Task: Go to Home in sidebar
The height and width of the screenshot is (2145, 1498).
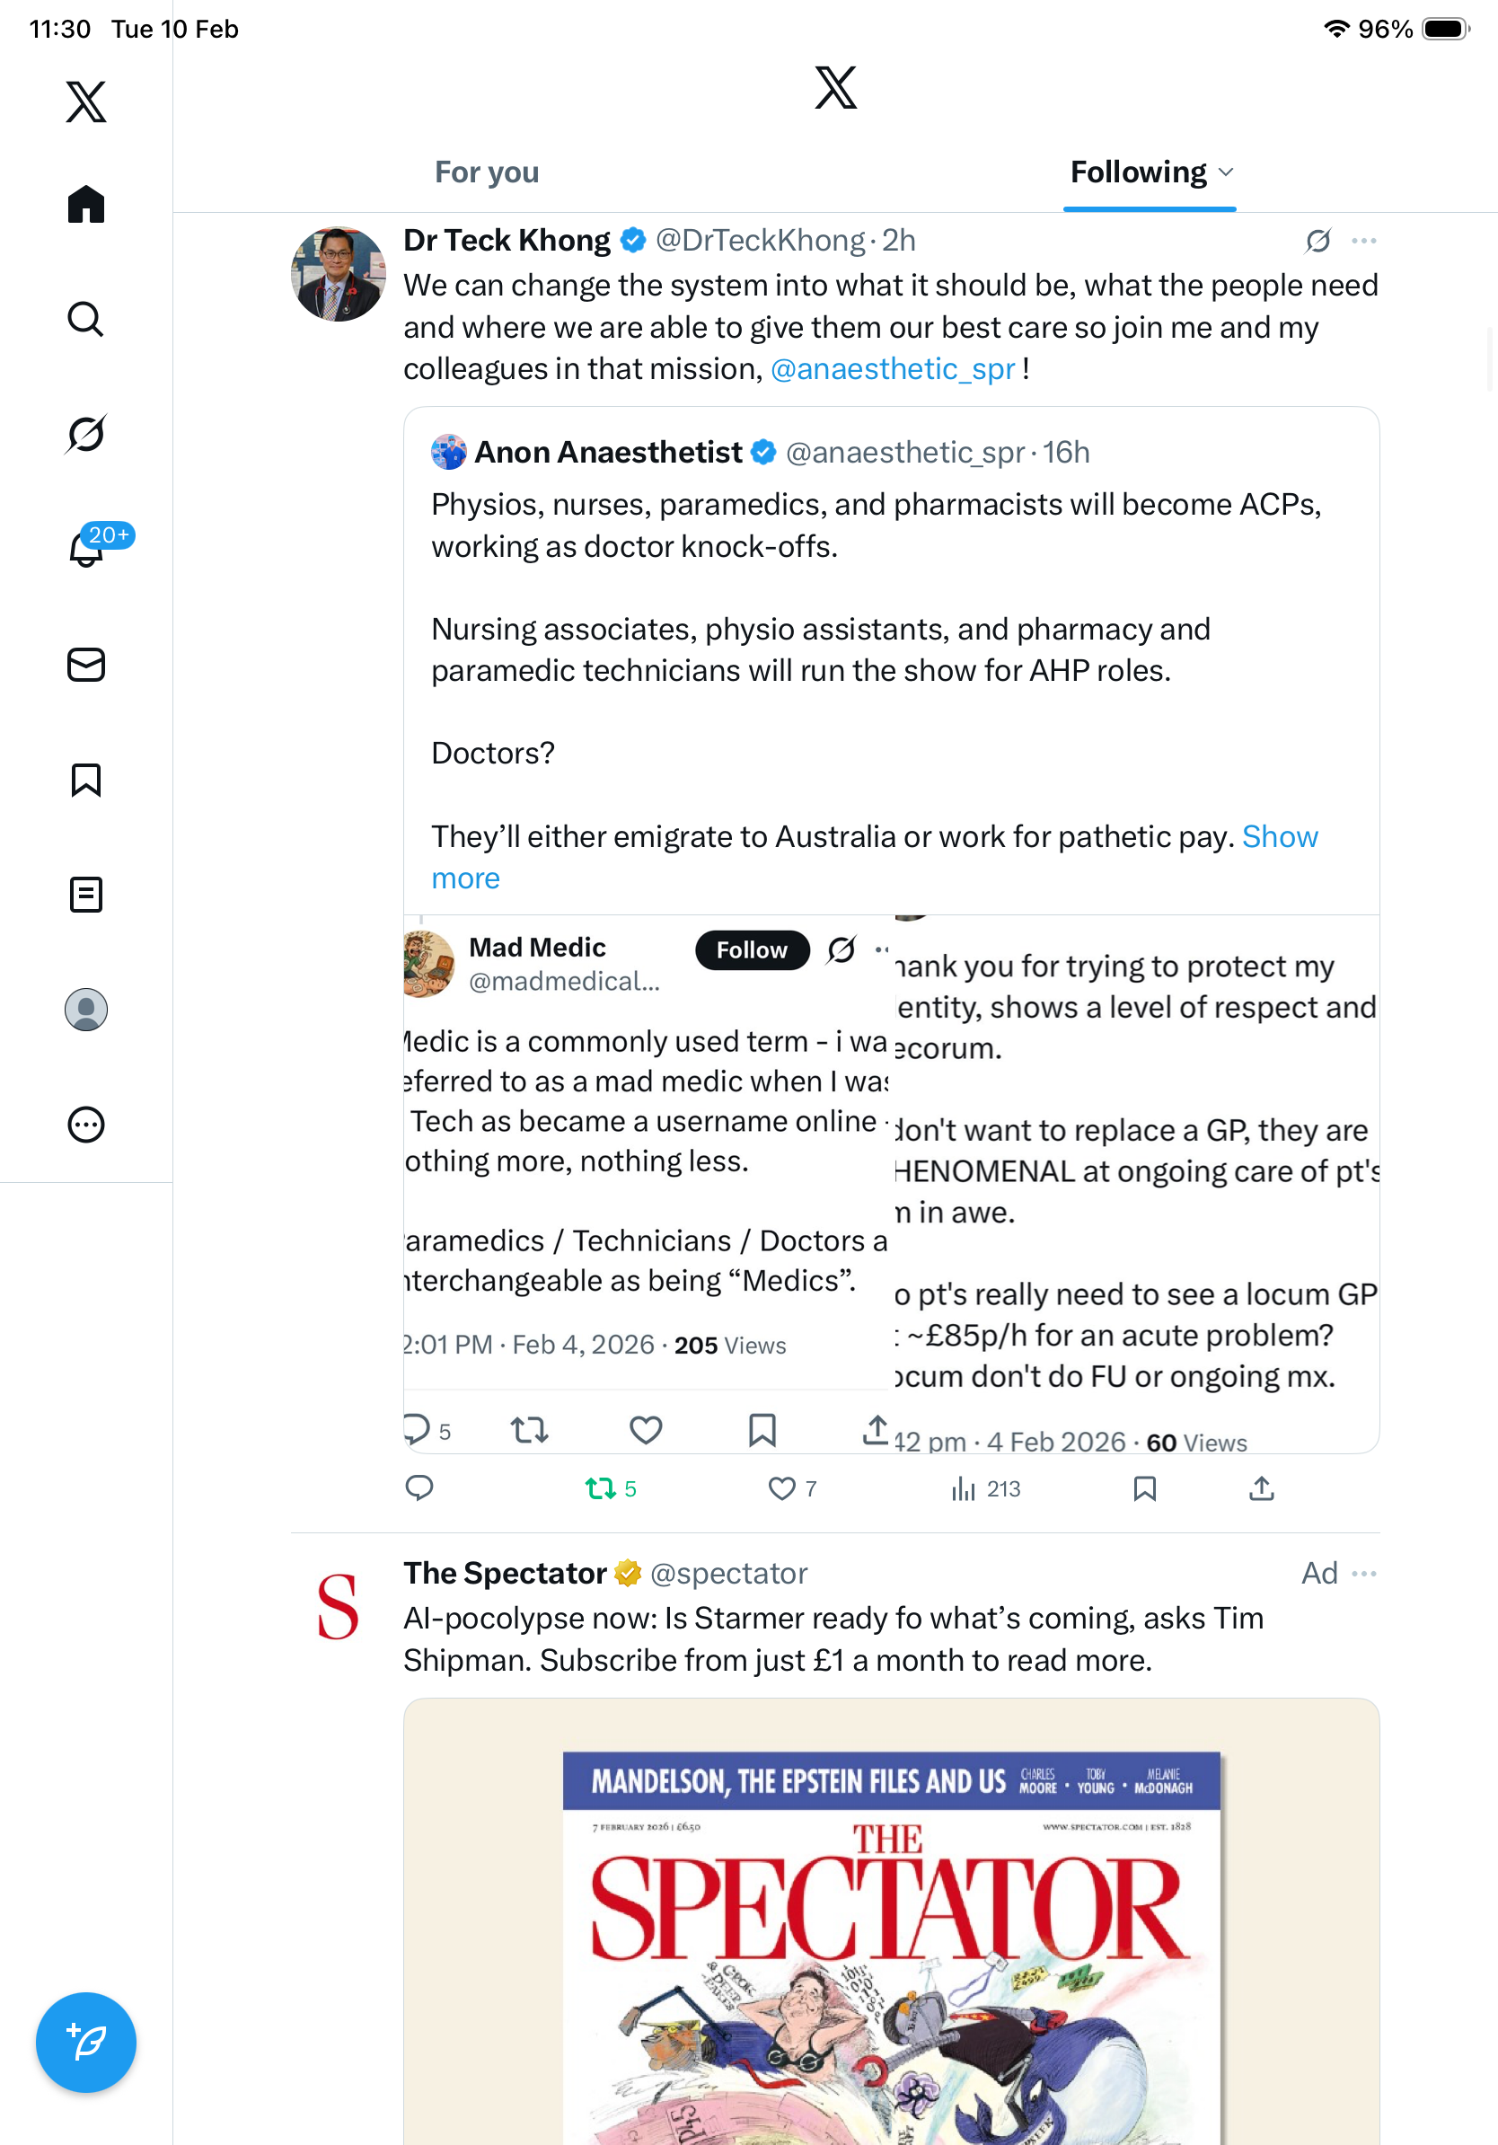Action: [x=85, y=205]
